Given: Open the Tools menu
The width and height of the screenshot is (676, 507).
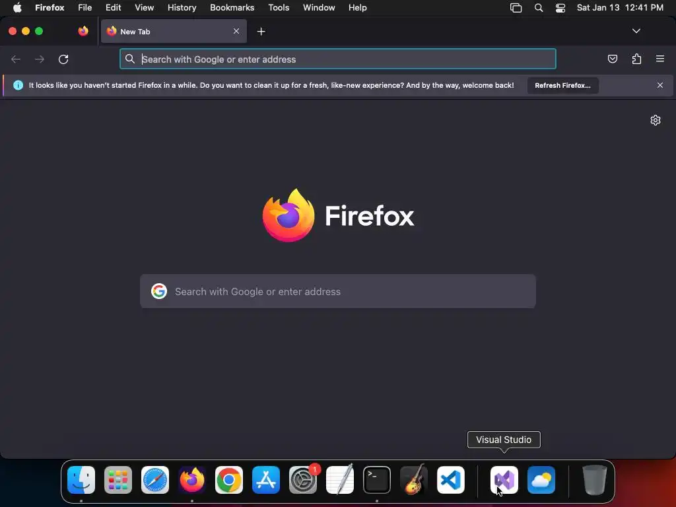Looking at the screenshot, I should [279, 7].
